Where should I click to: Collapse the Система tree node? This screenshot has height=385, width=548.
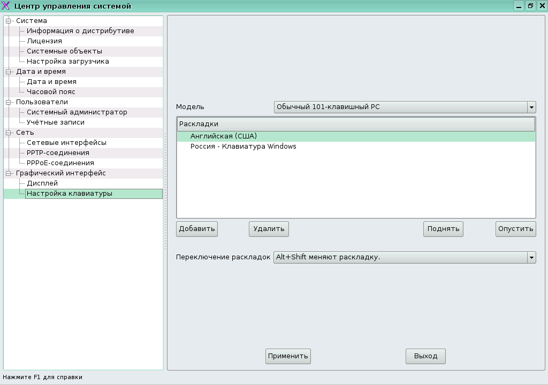point(9,21)
